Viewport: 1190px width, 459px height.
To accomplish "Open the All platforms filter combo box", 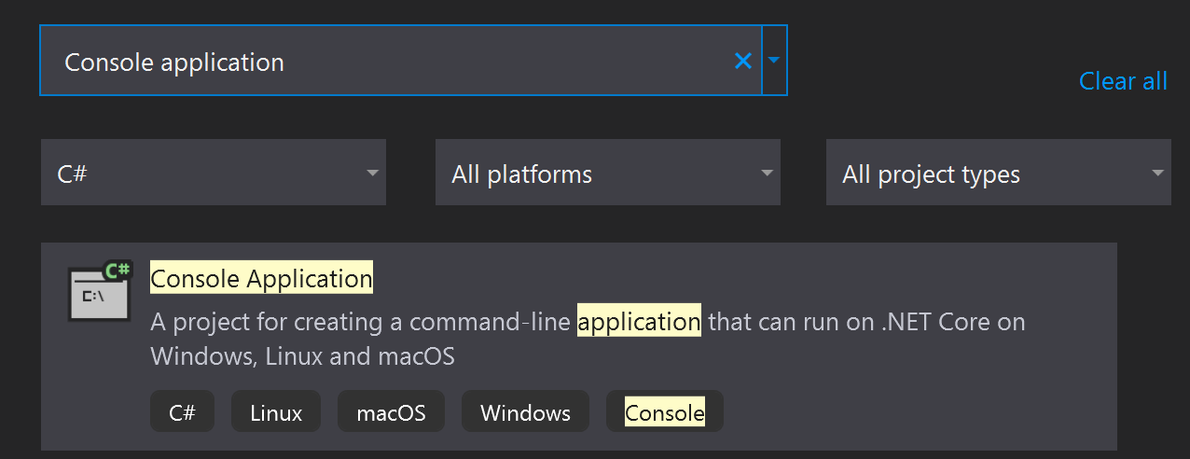I will click(x=608, y=173).
